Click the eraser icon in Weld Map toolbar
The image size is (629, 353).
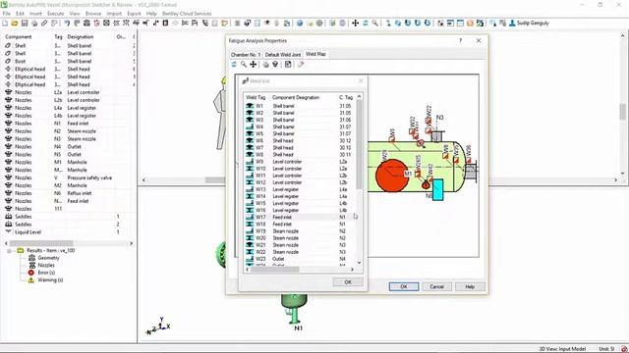(x=301, y=65)
